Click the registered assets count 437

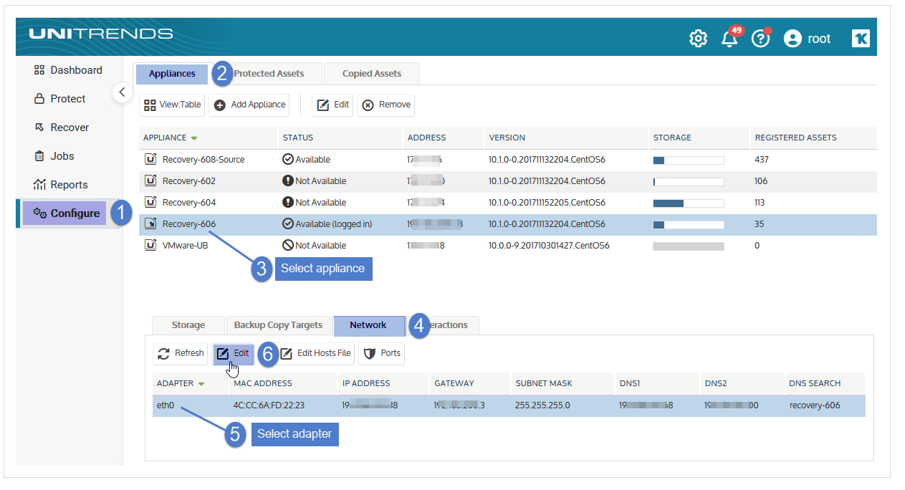[x=762, y=160]
